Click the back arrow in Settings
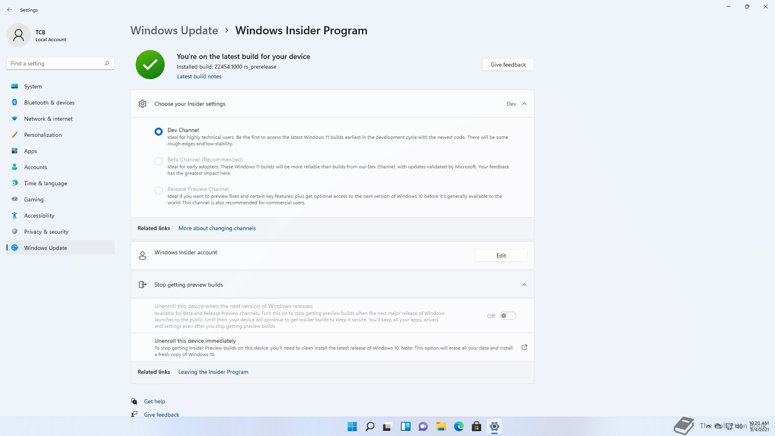This screenshot has height=436, width=775. pos(10,10)
